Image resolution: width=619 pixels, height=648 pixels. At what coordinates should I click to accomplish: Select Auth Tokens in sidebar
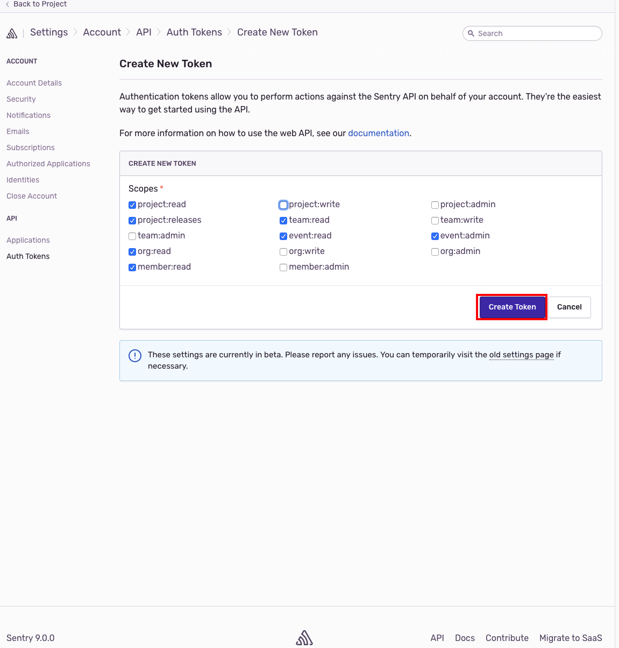click(x=28, y=256)
